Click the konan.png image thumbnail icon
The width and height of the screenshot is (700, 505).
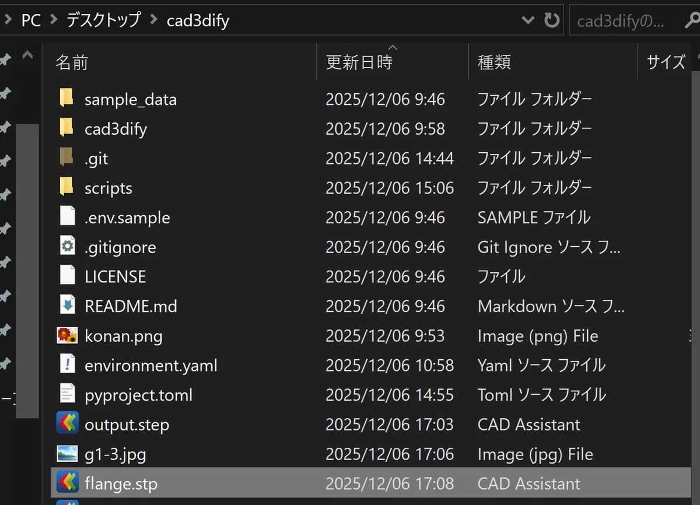tap(68, 335)
